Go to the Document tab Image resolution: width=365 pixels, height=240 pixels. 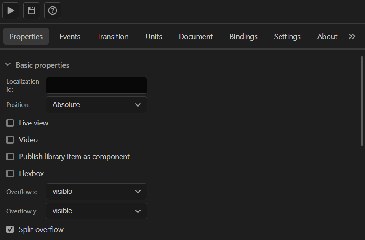tap(196, 37)
